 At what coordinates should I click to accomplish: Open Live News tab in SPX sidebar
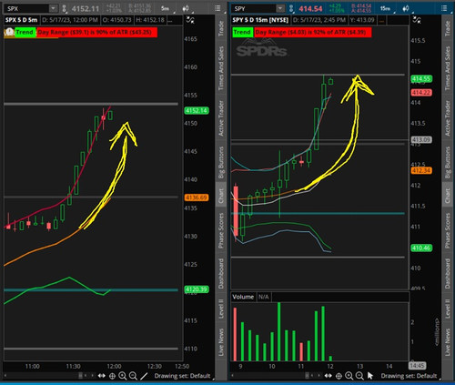[221, 342]
